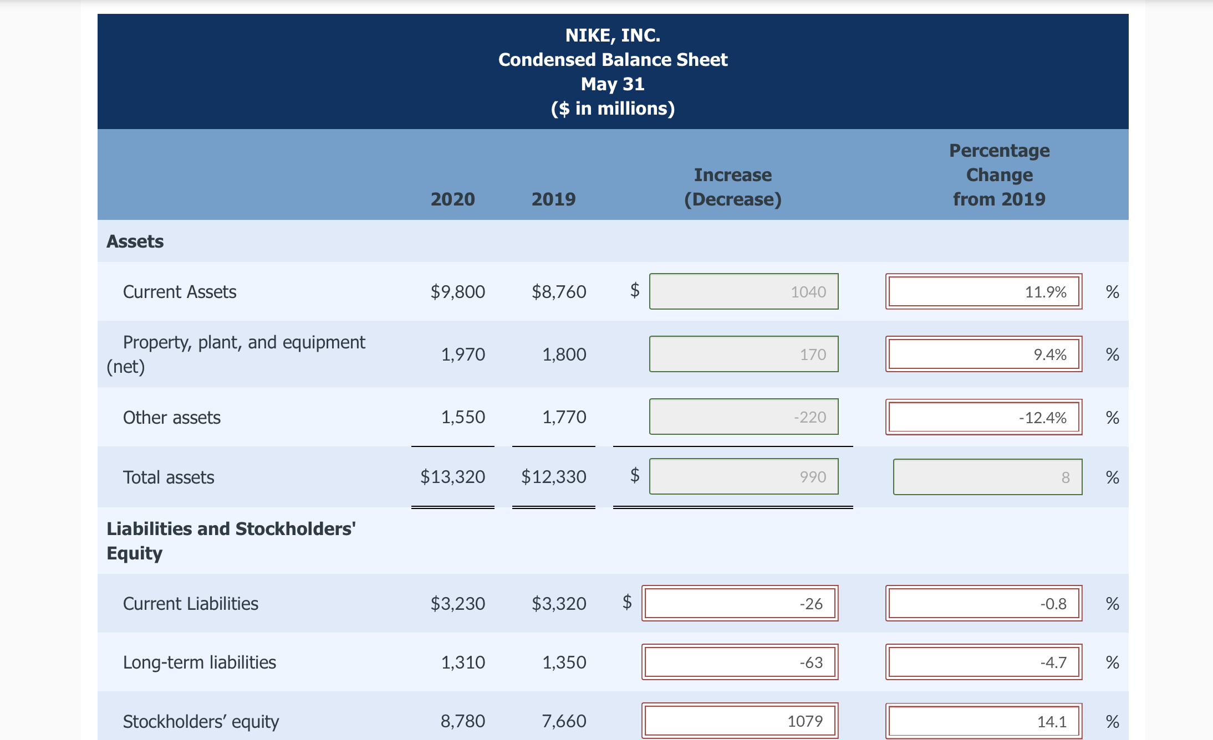The image size is (1213, 740).
Task: Click Long-term liabilities increase decrease field
Action: 740,662
